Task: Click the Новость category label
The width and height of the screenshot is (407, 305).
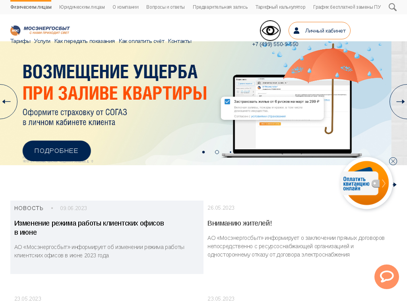Action: tap(29, 208)
